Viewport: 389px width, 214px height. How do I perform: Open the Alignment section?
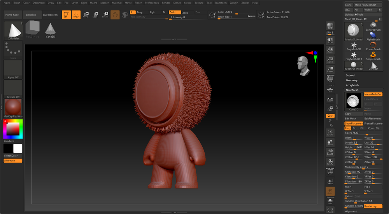[x=351, y=211]
